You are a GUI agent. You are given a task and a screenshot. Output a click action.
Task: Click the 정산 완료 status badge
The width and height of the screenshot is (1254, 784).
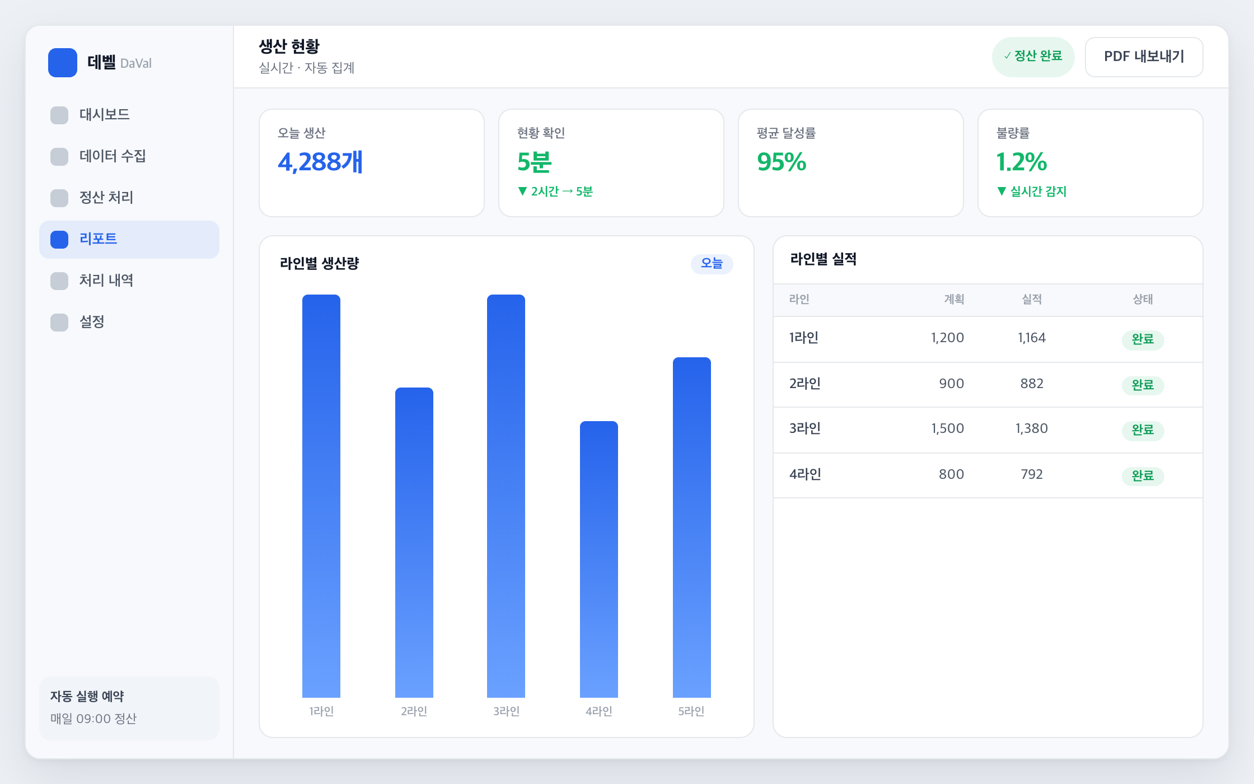click(x=1033, y=57)
